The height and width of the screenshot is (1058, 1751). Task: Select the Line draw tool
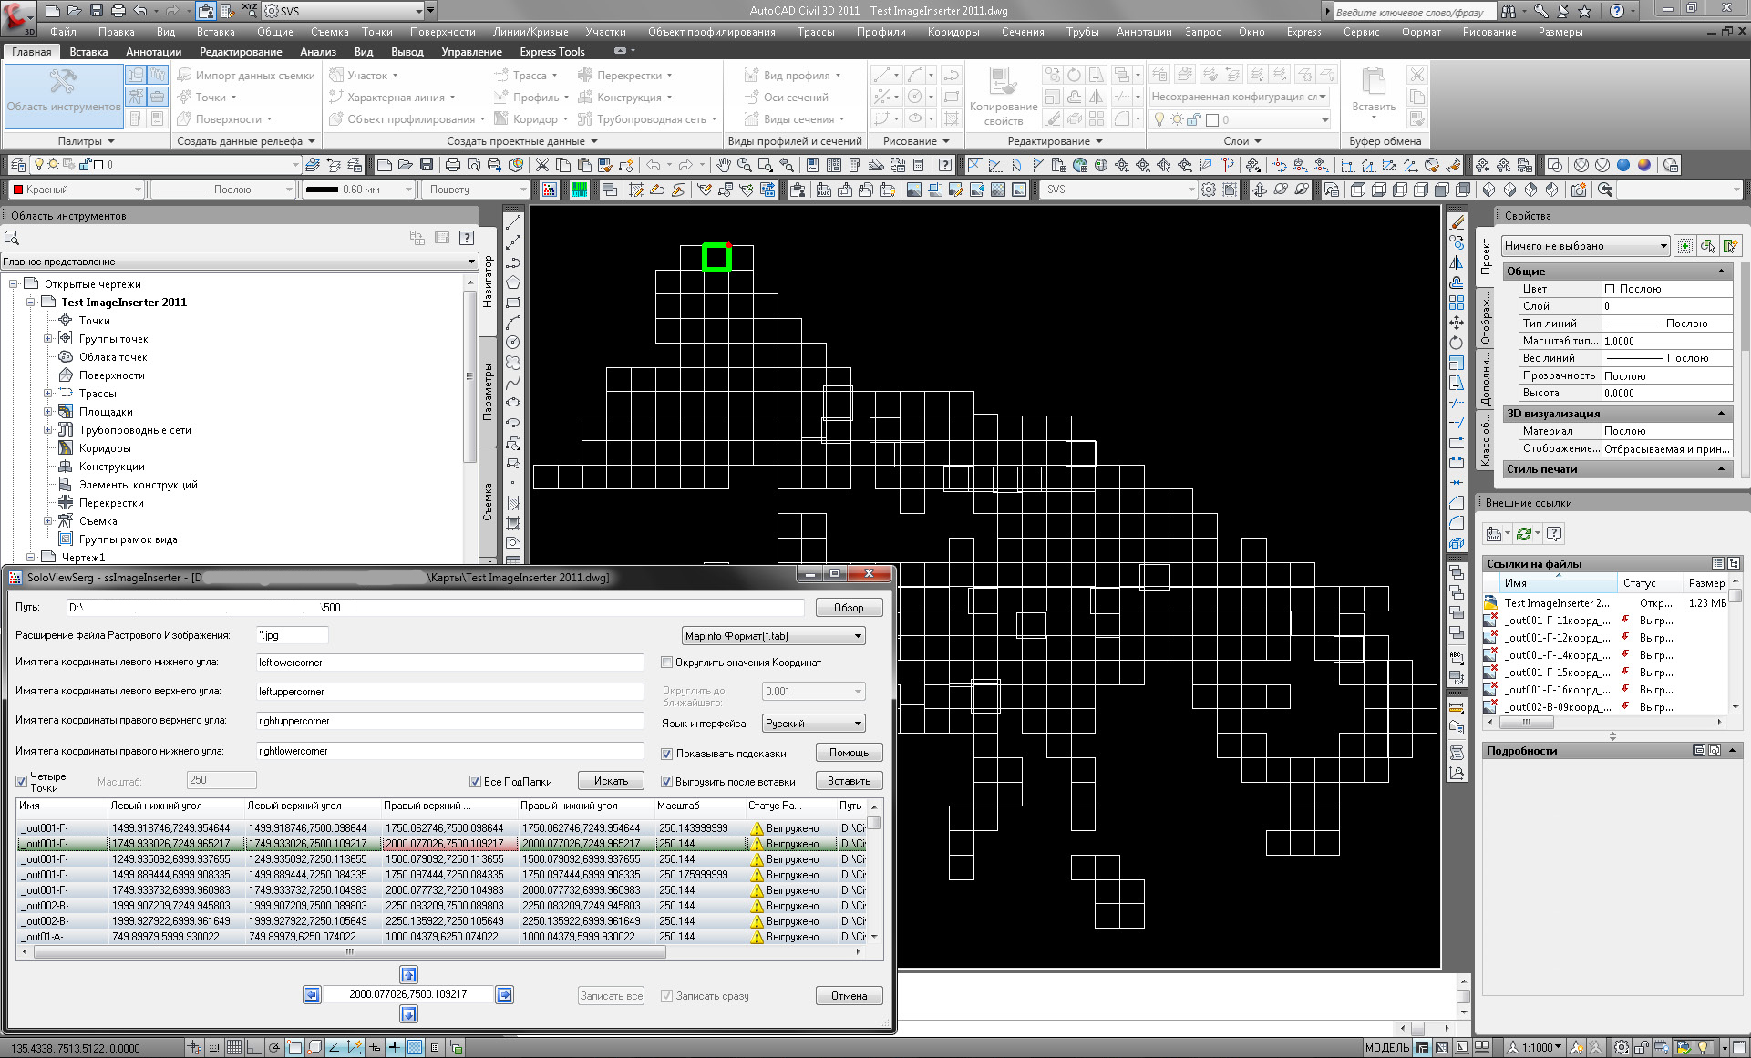[x=513, y=221]
